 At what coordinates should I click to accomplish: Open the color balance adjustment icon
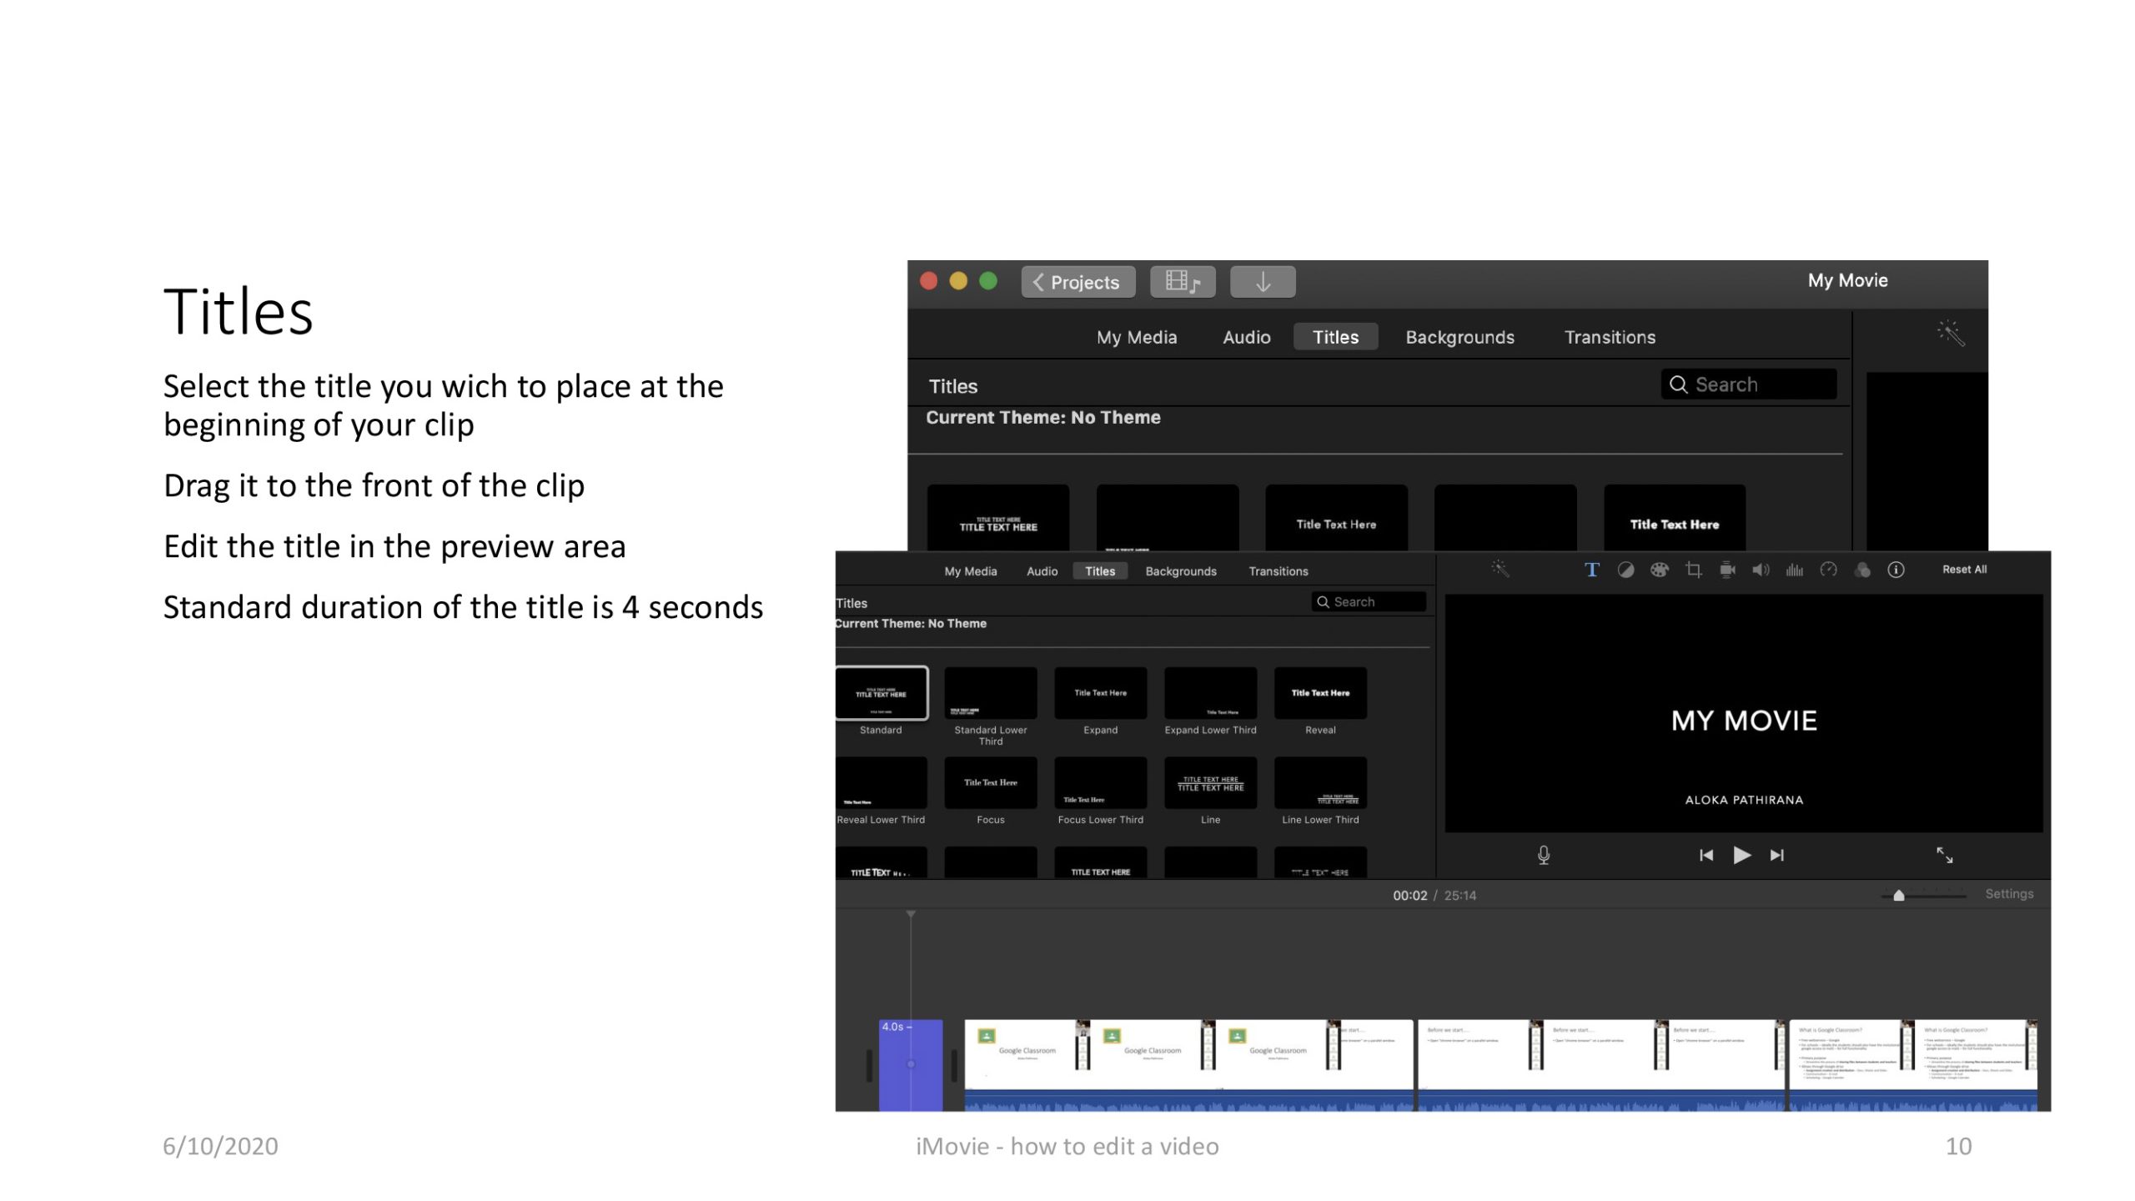tap(1625, 570)
